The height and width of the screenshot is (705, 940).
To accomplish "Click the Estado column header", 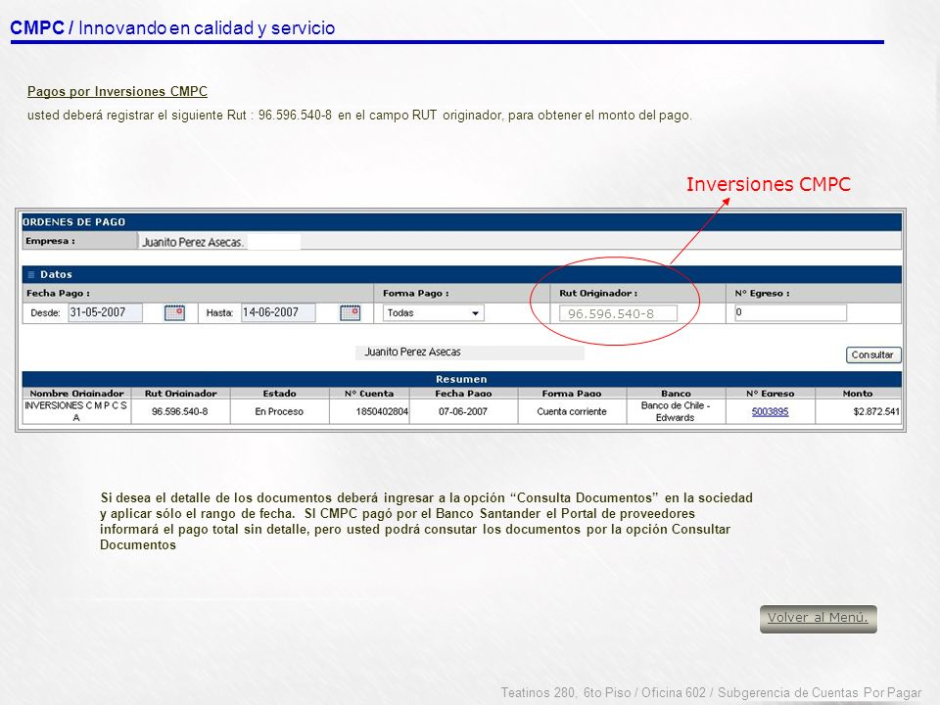I will [279, 394].
